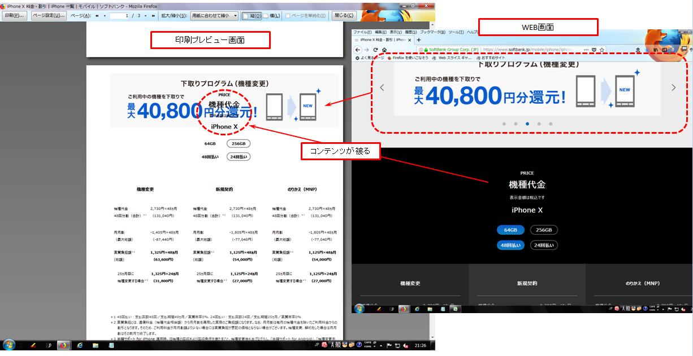Open the ファイル menu in Firefox

[361, 32]
